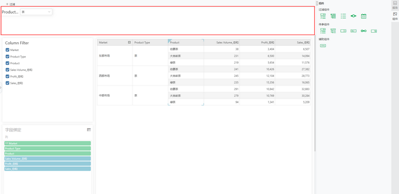
Task: Open the Product Type filter dropdown showing 茶
Action: [36, 12]
